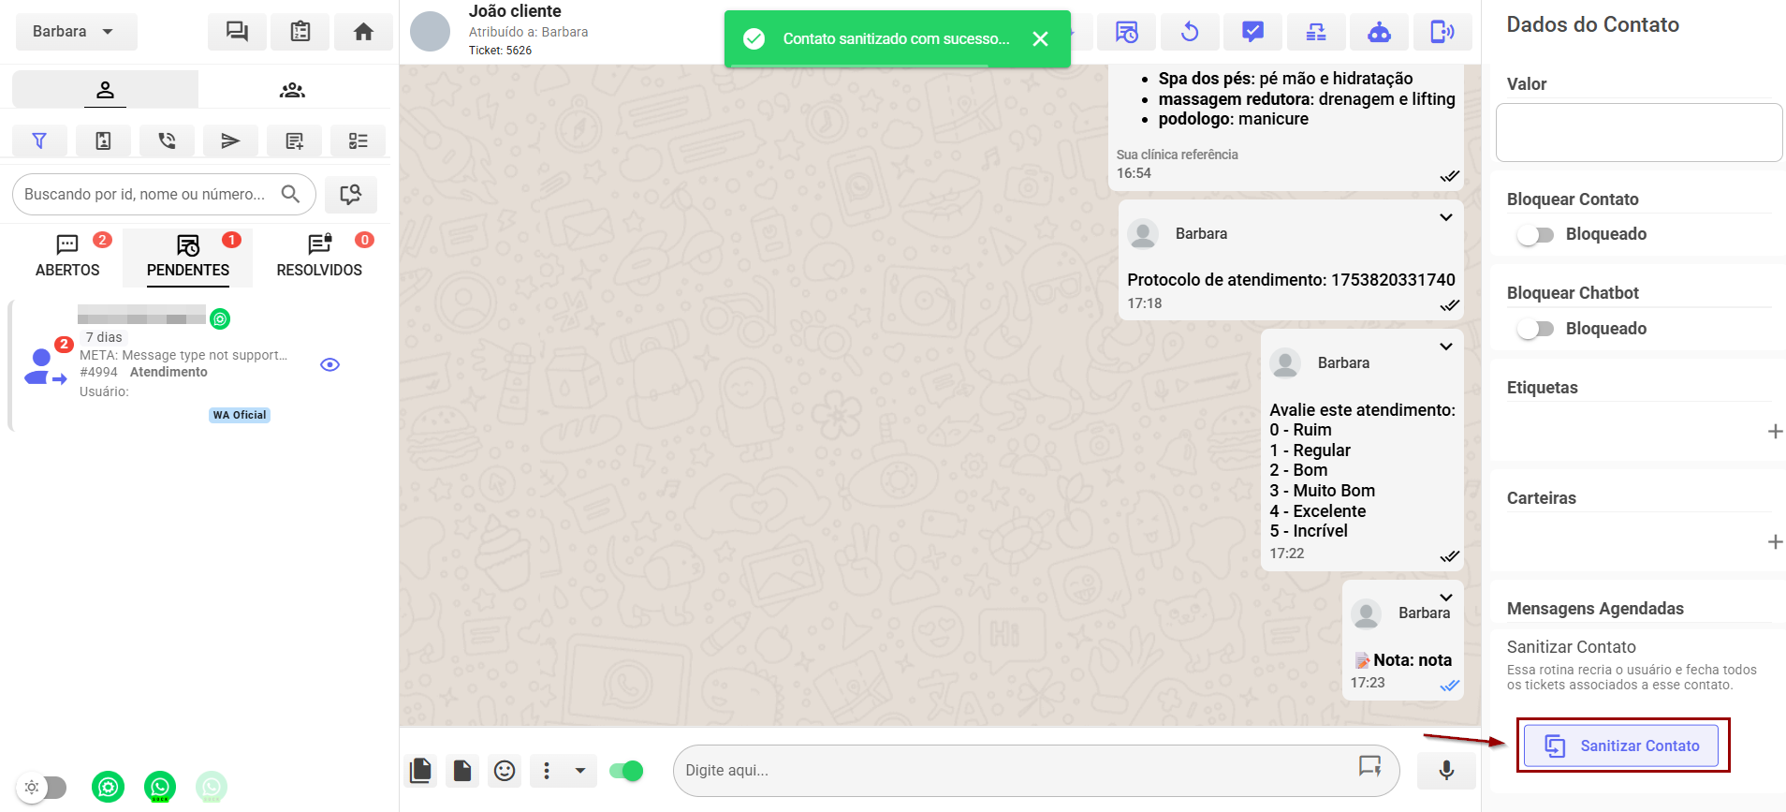This screenshot has width=1786, height=812.
Task: Click the home icon in top bar
Action: (363, 32)
